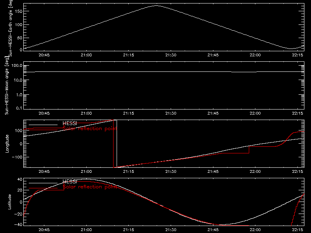Click the -100 tick on Longitude axis

(x=17, y=157)
